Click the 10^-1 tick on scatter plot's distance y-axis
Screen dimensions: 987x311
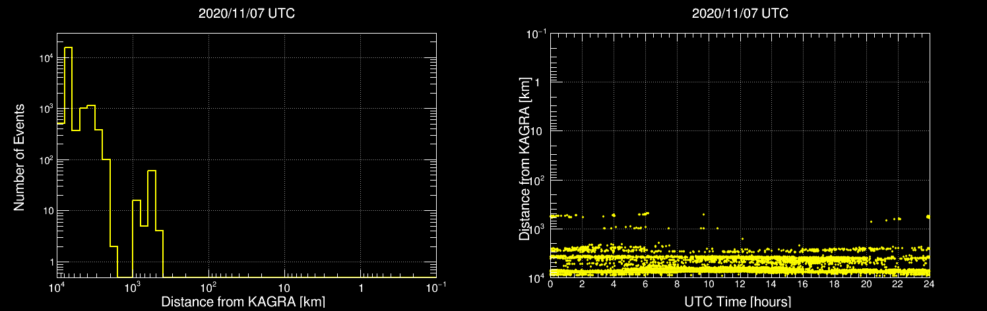pos(536,33)
